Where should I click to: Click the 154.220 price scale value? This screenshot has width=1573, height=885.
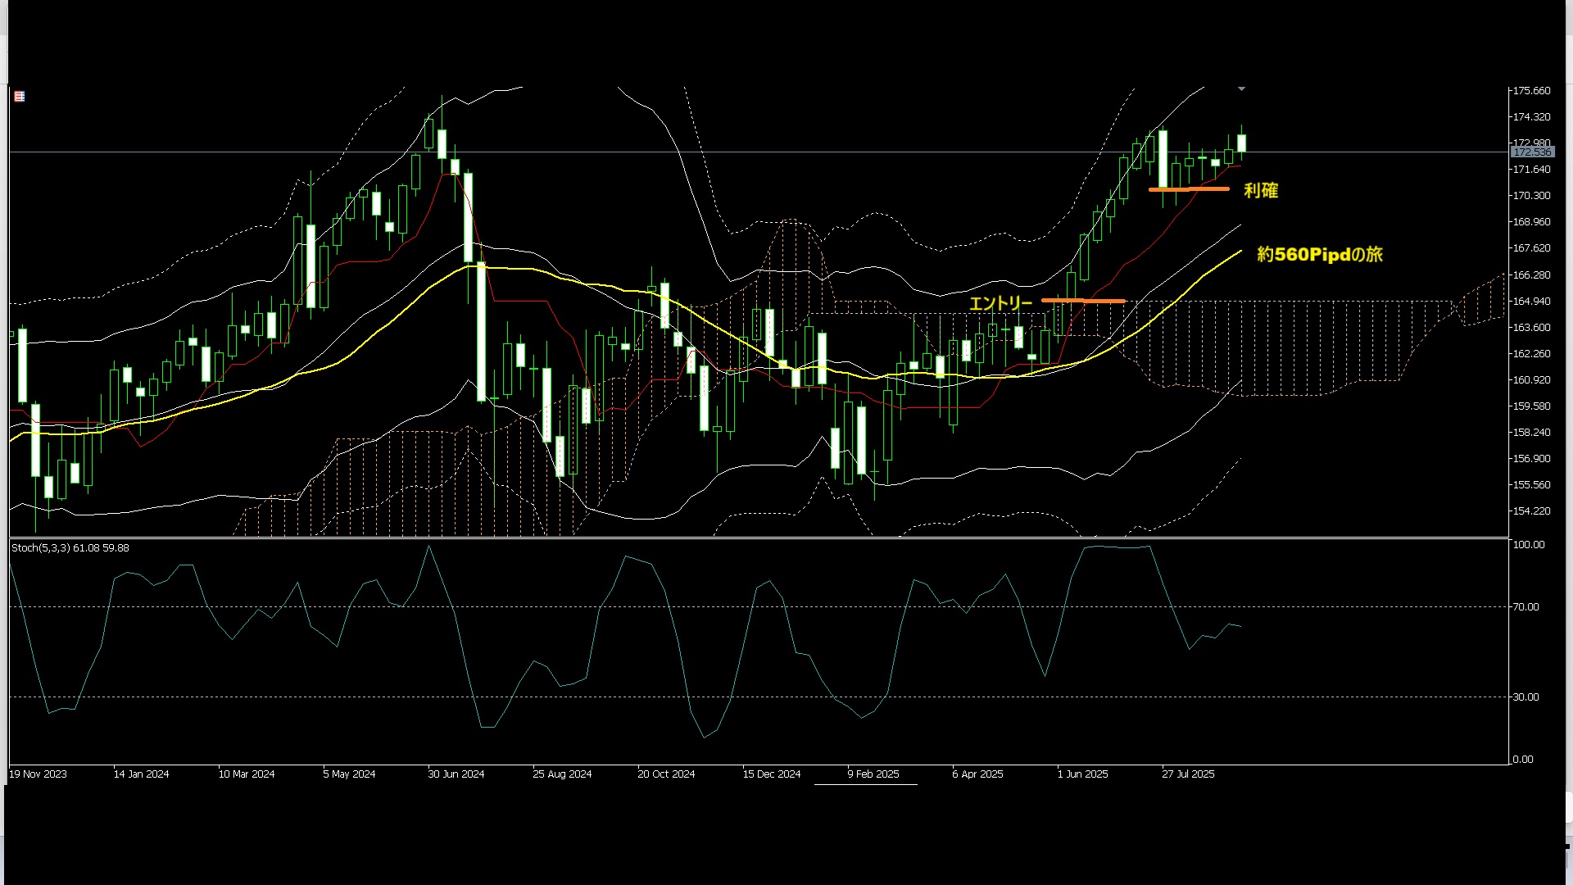pyautogui.click(x=1531, y=511)
